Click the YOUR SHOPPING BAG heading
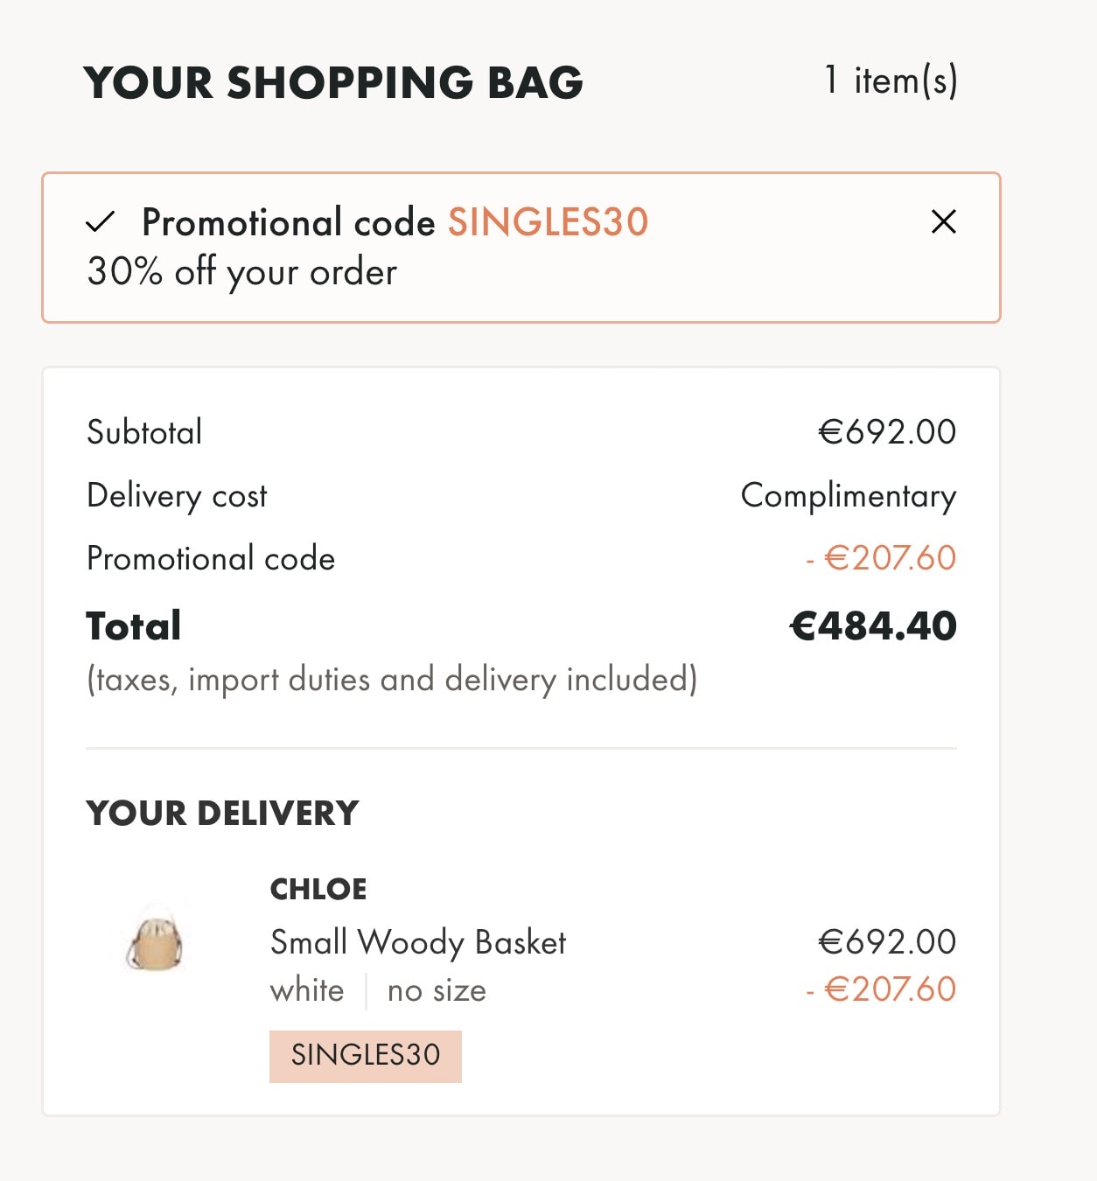 333,83
